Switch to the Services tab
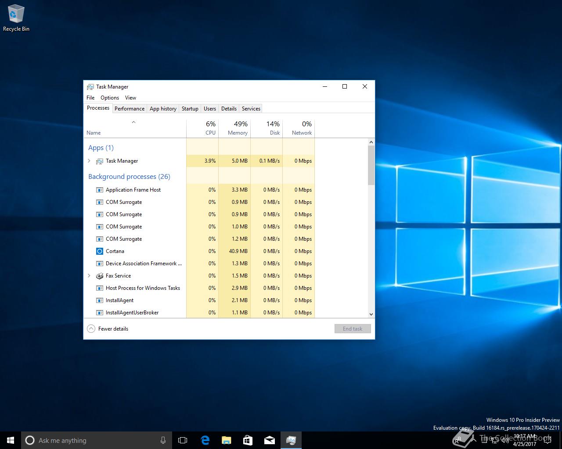Image resolution: width=562 pixels, height=449 pixels. coord(251,109)
